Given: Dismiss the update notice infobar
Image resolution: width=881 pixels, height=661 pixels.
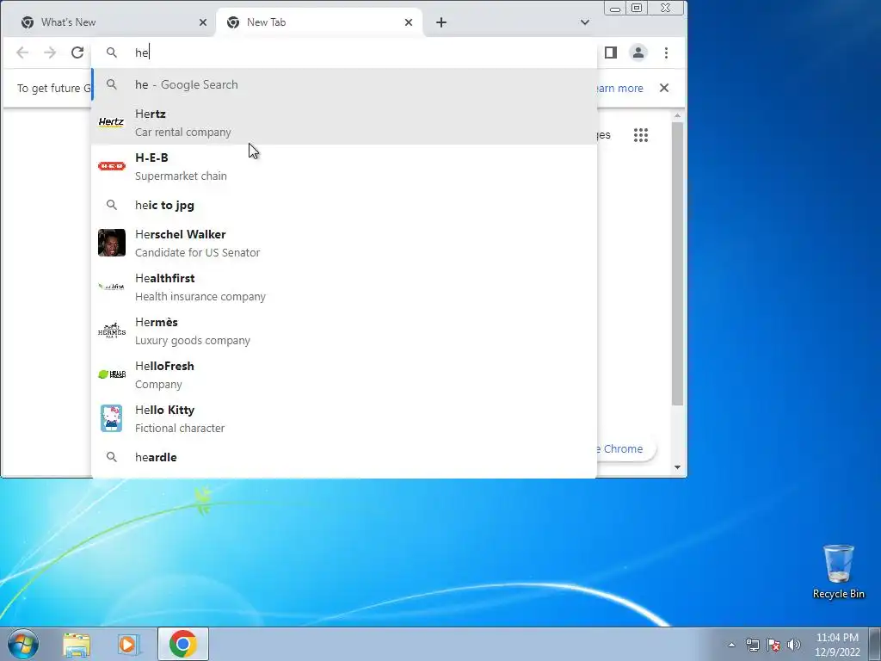Looking at the screenshot, I should pos(664,88).
